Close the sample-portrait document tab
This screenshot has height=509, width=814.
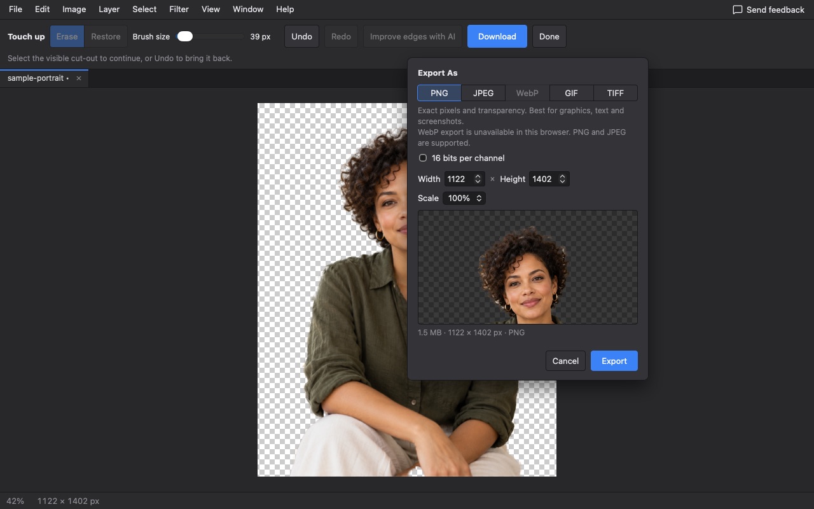79,78
